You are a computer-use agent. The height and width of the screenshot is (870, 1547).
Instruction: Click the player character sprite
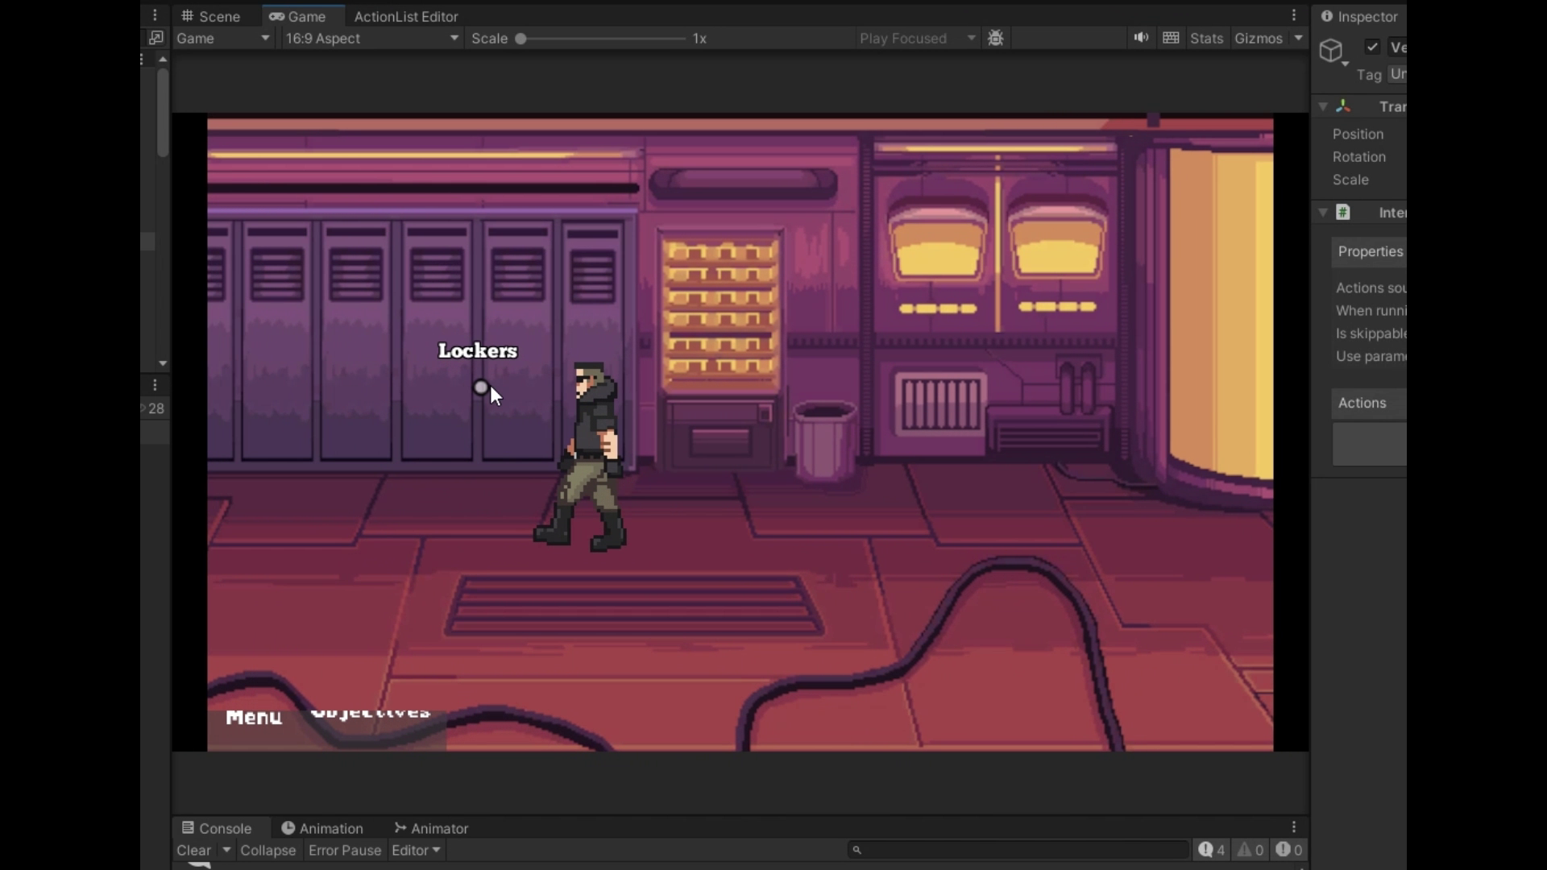583,456
